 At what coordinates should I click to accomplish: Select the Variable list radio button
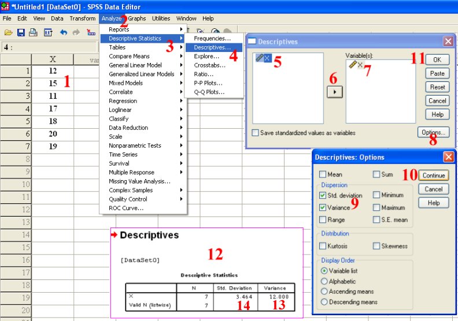324,271
